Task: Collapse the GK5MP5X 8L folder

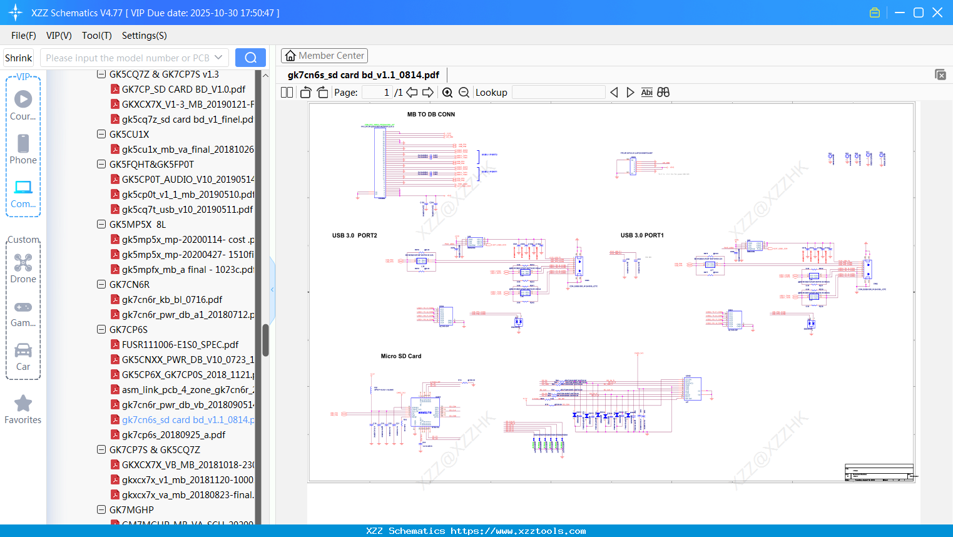Action: (x=101, y=224)
